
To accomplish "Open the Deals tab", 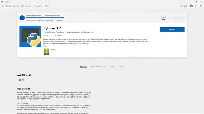I will [x=47, y=6].
